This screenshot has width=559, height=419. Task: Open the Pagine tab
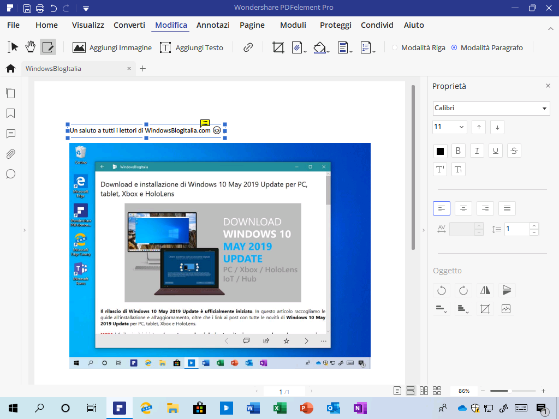(x=252, y=25)
